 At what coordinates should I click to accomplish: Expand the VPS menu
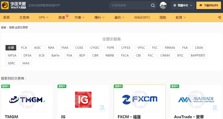(44, 18)
